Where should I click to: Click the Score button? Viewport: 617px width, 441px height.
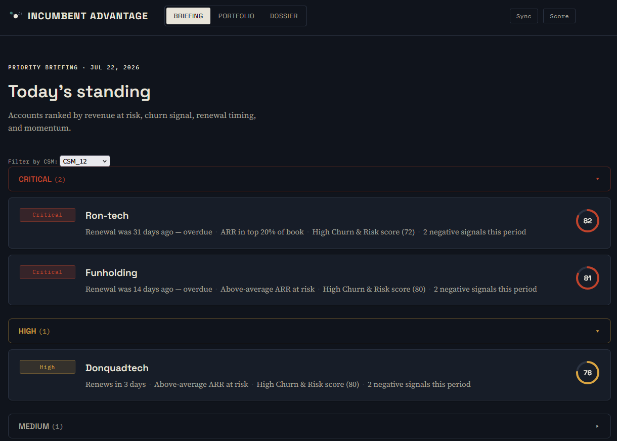pyautogui.click(x=559, y=16)
